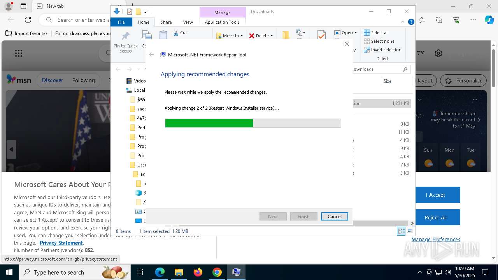This screenshot has height=280, width=498.
Task: Select the Perf folder in tree
Action: tap(138, 128)
